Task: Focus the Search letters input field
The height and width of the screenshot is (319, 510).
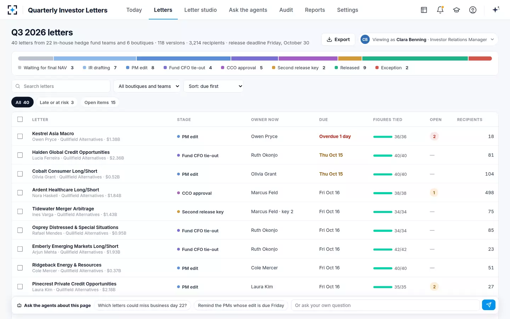Action: [61, 86]
